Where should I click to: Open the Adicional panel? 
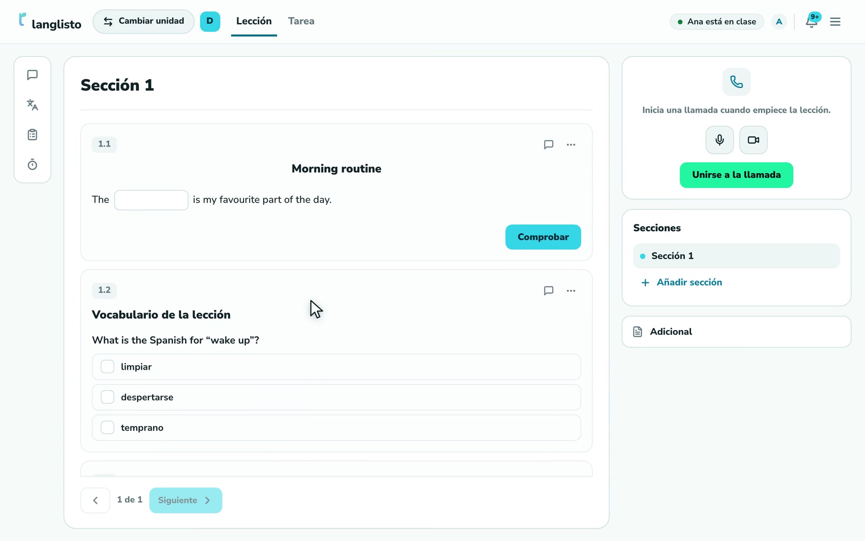point(736,332)
